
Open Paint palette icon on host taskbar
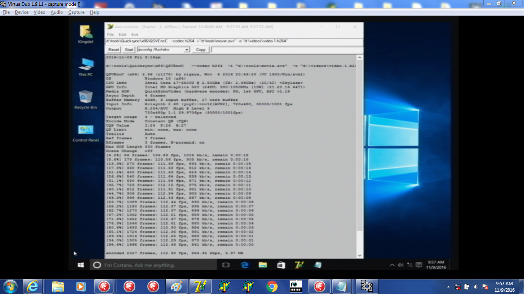tap(176, 286)
